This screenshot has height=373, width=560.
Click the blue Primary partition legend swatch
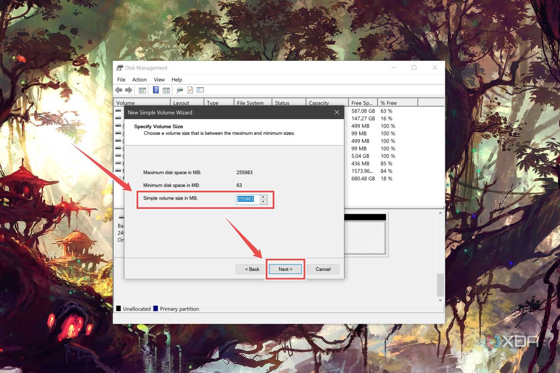click(155, 309)
